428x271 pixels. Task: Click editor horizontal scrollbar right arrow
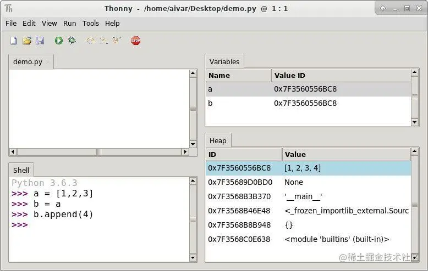[185, 152]
